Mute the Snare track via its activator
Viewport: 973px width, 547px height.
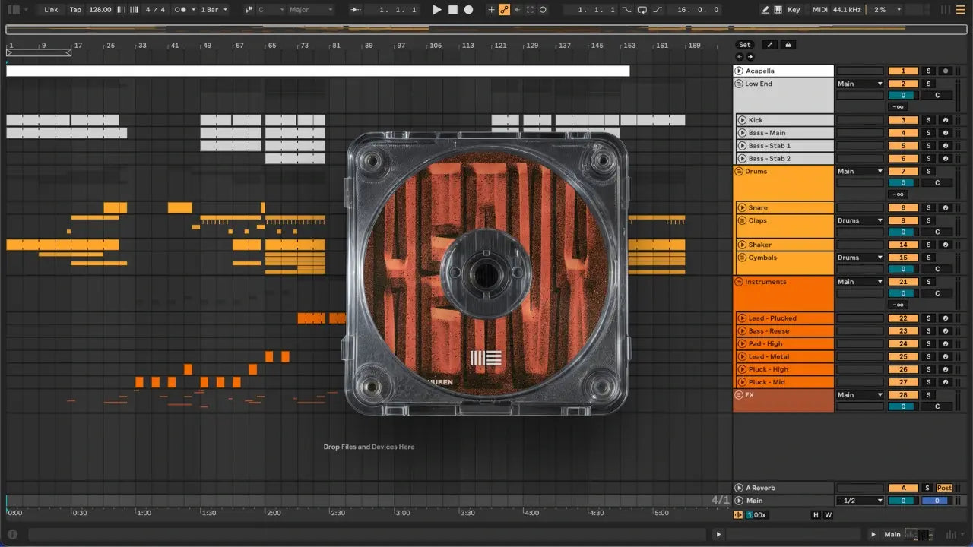pos(903,207)
